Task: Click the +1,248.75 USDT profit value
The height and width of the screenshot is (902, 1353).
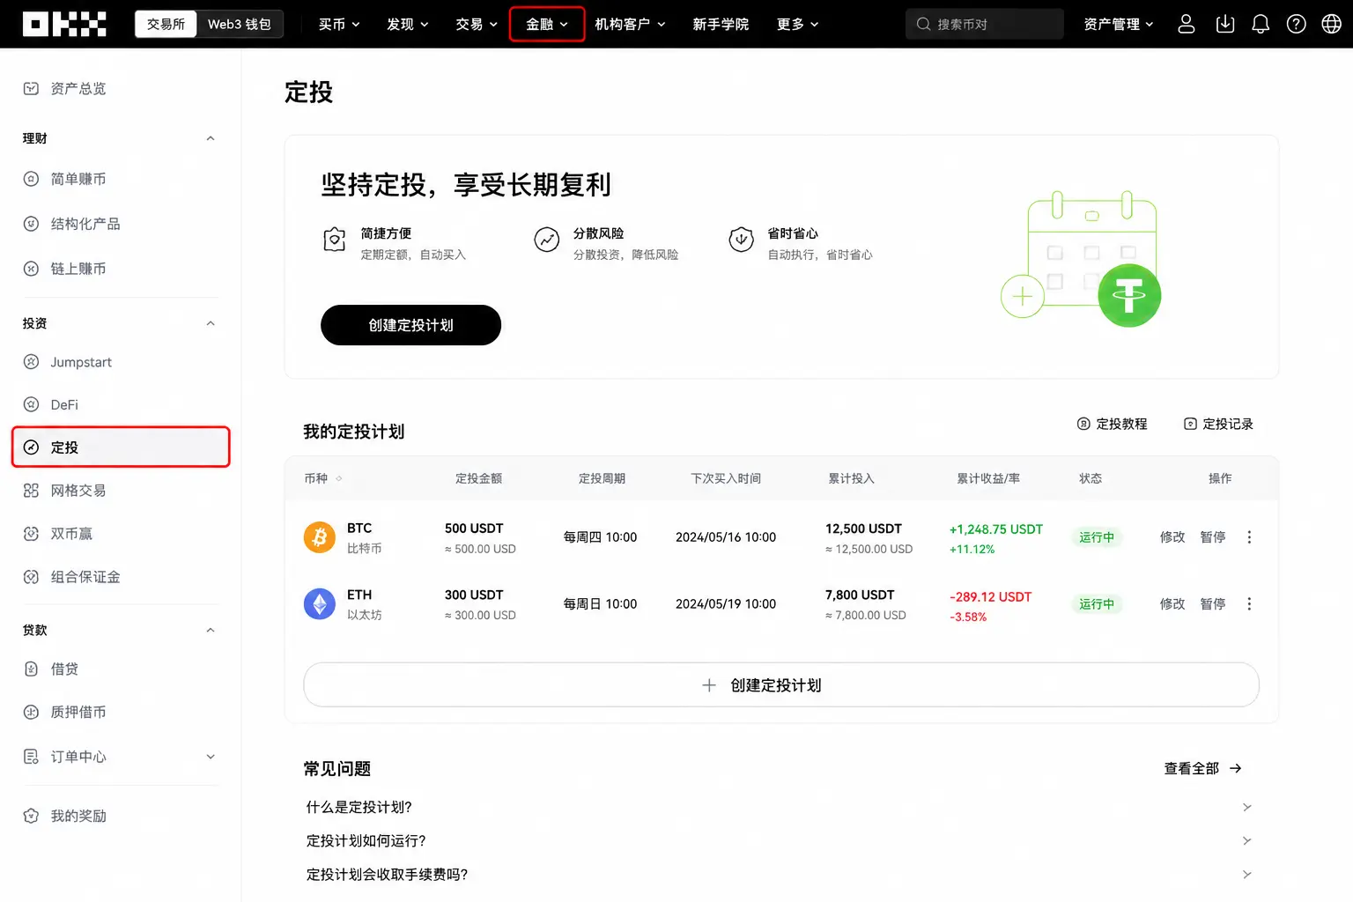Action: point(996,529)
